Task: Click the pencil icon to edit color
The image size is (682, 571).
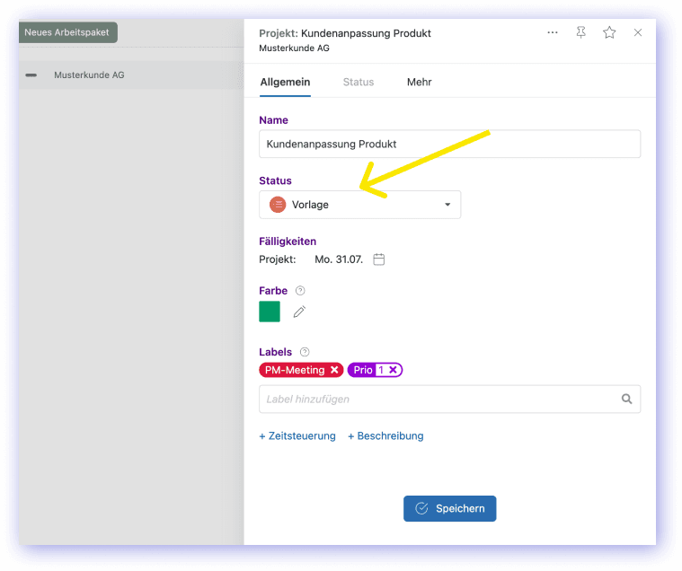Action: coord(299,312)
